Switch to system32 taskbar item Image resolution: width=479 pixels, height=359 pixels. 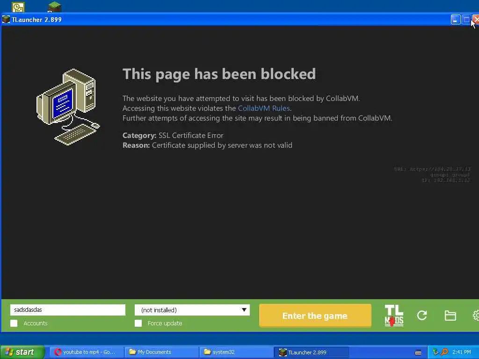pos(236,352)
